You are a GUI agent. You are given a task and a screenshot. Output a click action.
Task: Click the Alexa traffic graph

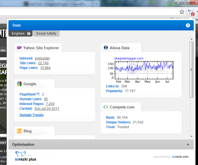144,70
